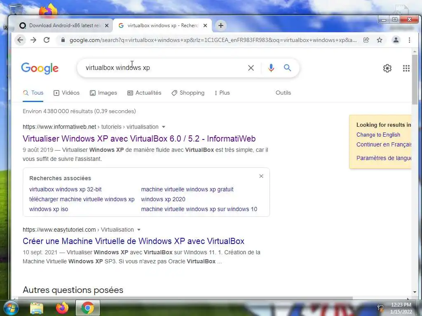The width and height of the screenshot is (422, 316).
Task: Expand easytutoriel.com result options arrow
Action: 139,230
